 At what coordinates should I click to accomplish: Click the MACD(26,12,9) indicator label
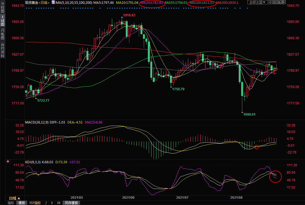[x=37, y=122]
